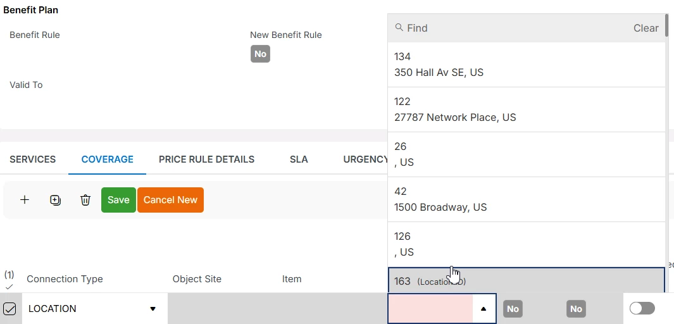Toggle the New Benefit Rule No badge
Screen dimensions: 674x324
coord(260,54)
